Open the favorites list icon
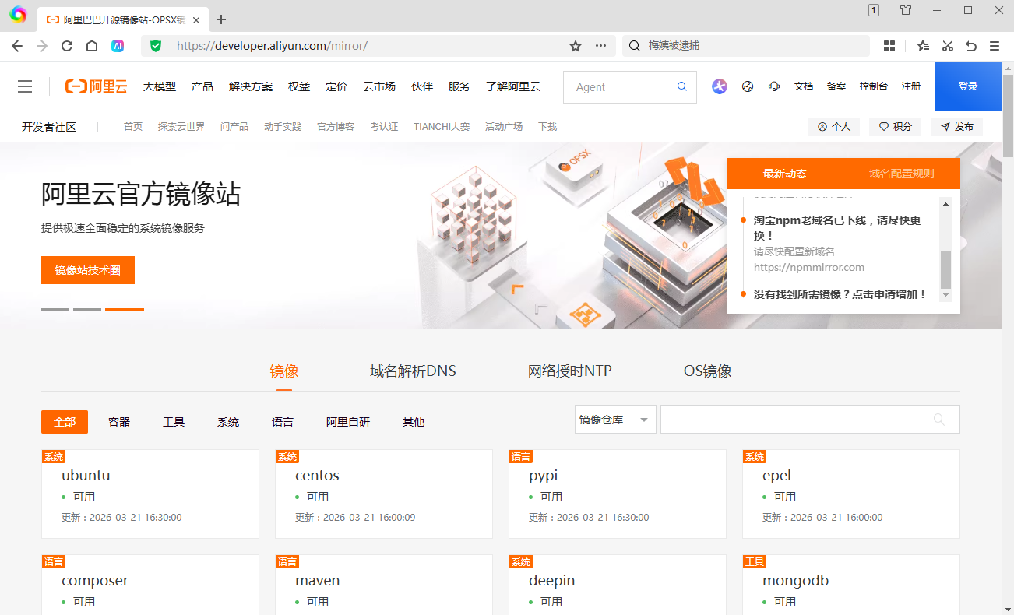 (x=923, y=46)
